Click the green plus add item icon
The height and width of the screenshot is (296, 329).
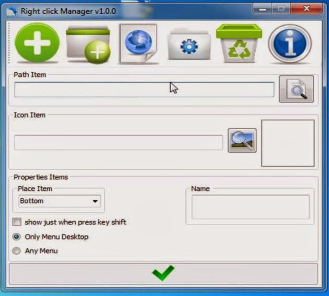point(37,43)
